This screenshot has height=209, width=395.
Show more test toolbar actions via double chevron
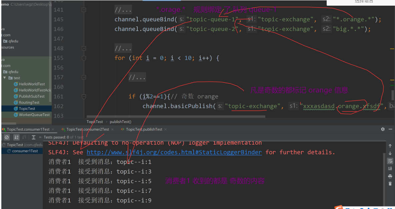click(x=40, y=137)
